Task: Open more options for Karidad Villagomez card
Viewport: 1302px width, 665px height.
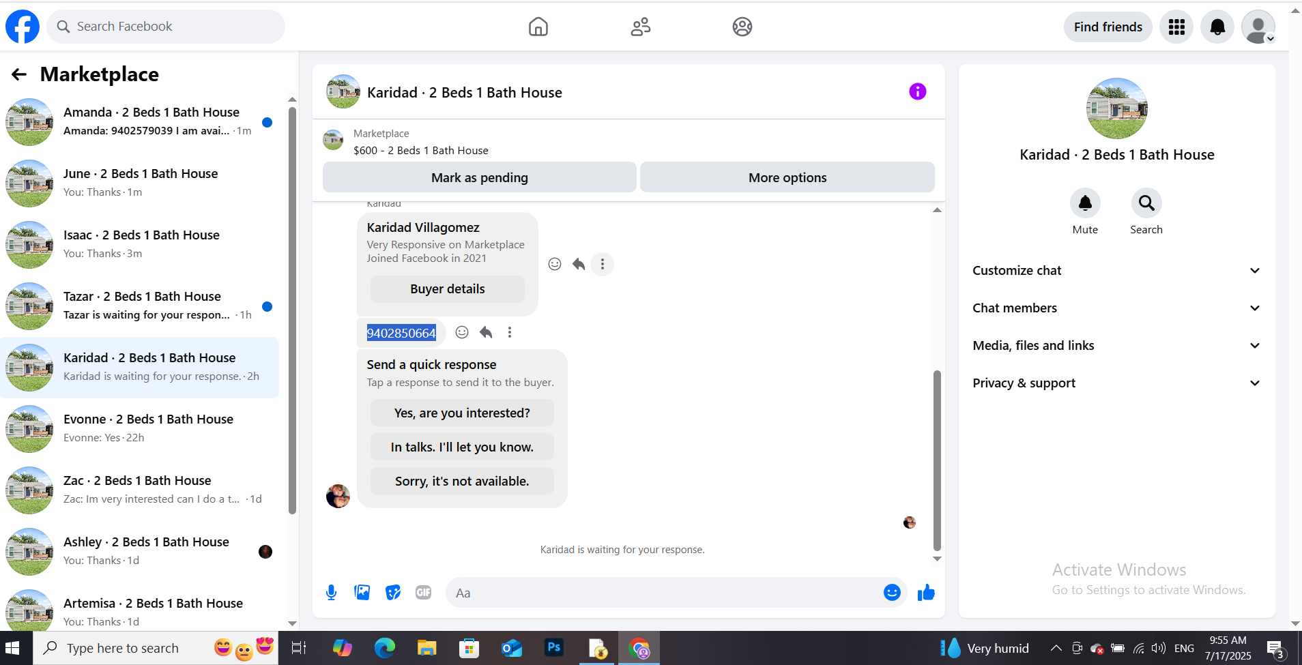Action: pyautogui.click(x=602, y=264)
